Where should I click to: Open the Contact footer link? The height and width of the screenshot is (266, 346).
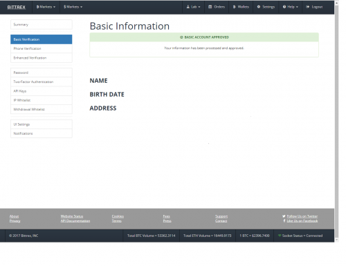pos(221,221)
